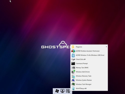Click the Programs folder icon
Viewport: 125px width, 94px height.
pyautogui.click(x=73, y=47)
